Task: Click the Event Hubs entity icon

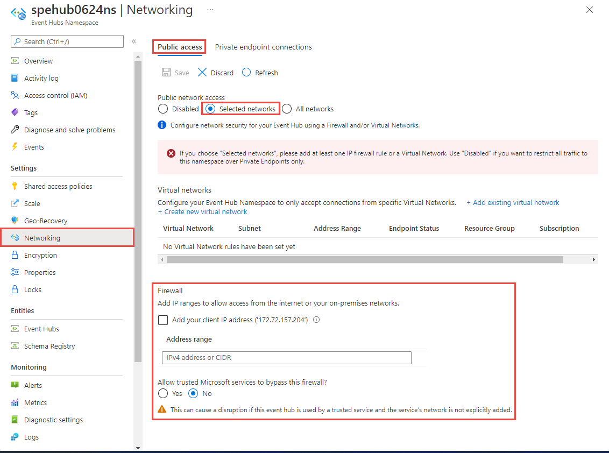Action: [x=15, y=329]
